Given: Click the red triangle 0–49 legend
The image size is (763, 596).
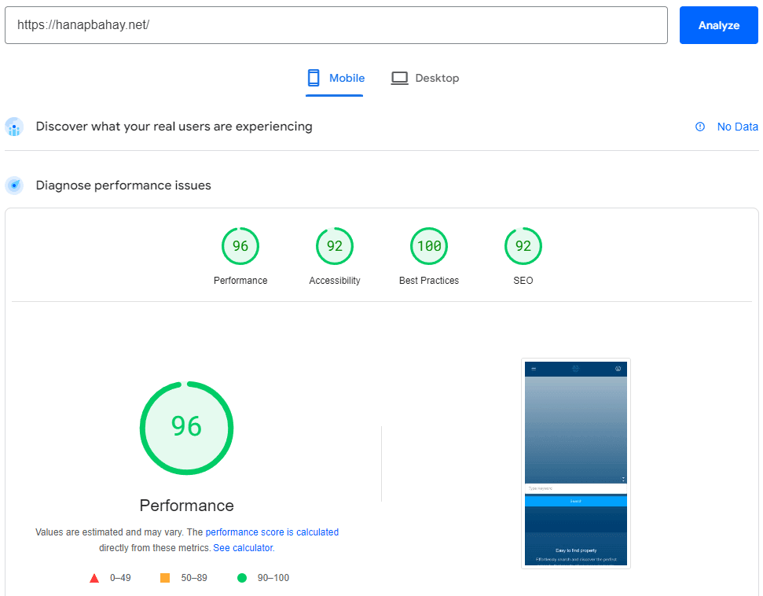Looking at the screenshot, I should [x=94, y=578].
